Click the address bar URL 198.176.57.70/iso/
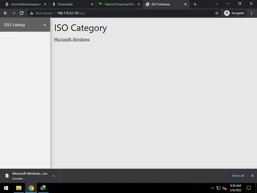The height and width of the screenshot is (193, 257). (71, 13)
